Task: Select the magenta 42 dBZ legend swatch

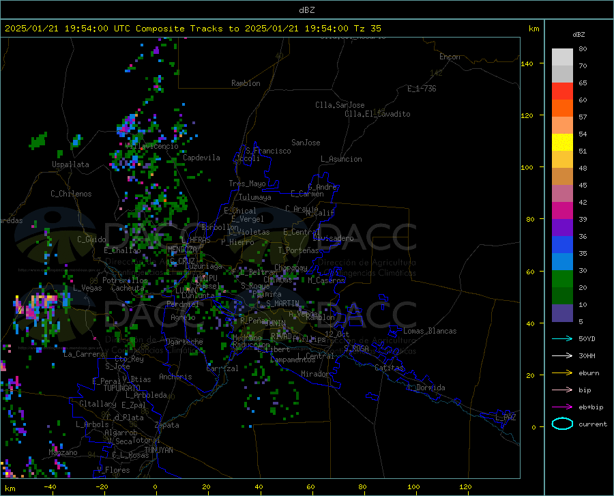Action: click(562, 210)
